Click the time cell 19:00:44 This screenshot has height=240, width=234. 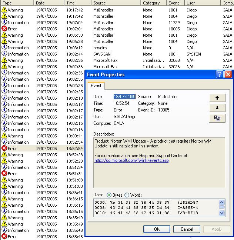tap(74, 136)
